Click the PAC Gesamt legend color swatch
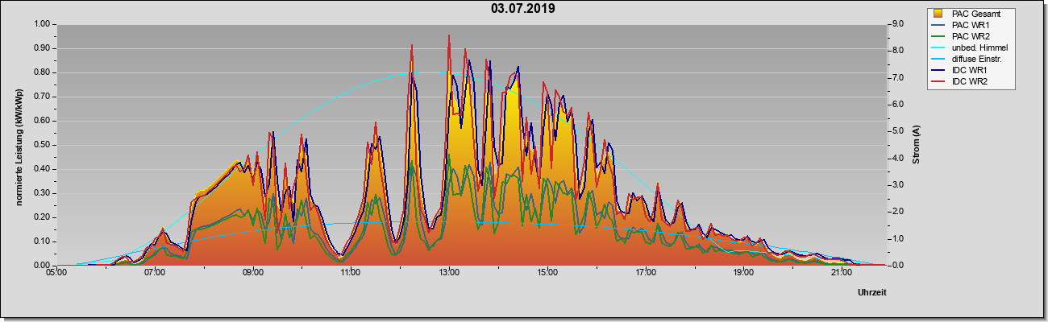The image size is (1048, 322). tap(940, 14)
